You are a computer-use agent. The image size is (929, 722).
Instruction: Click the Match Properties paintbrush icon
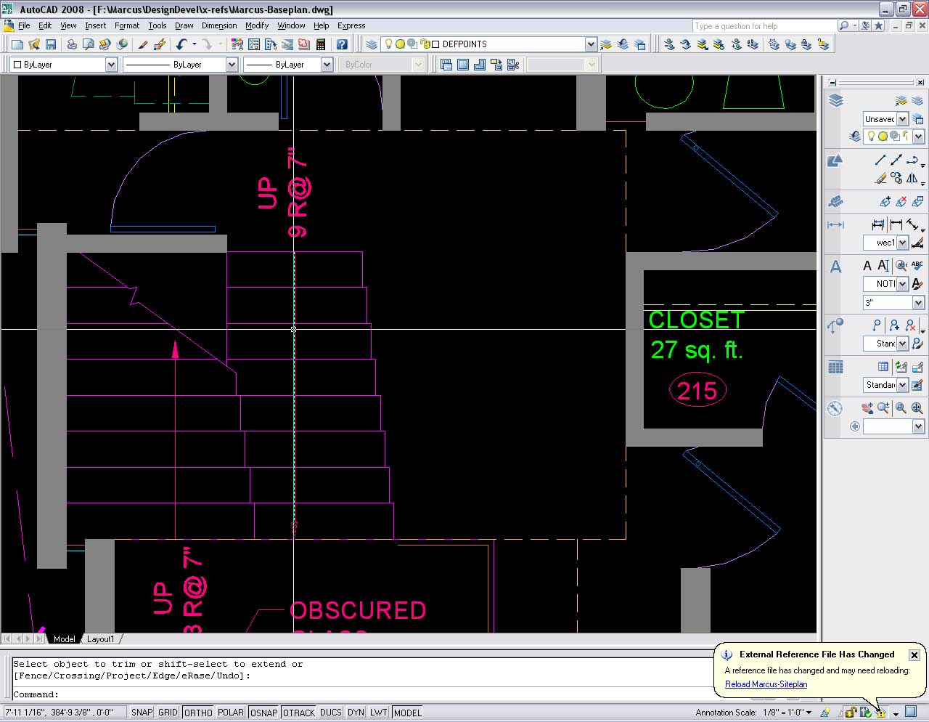coord(143,44)
